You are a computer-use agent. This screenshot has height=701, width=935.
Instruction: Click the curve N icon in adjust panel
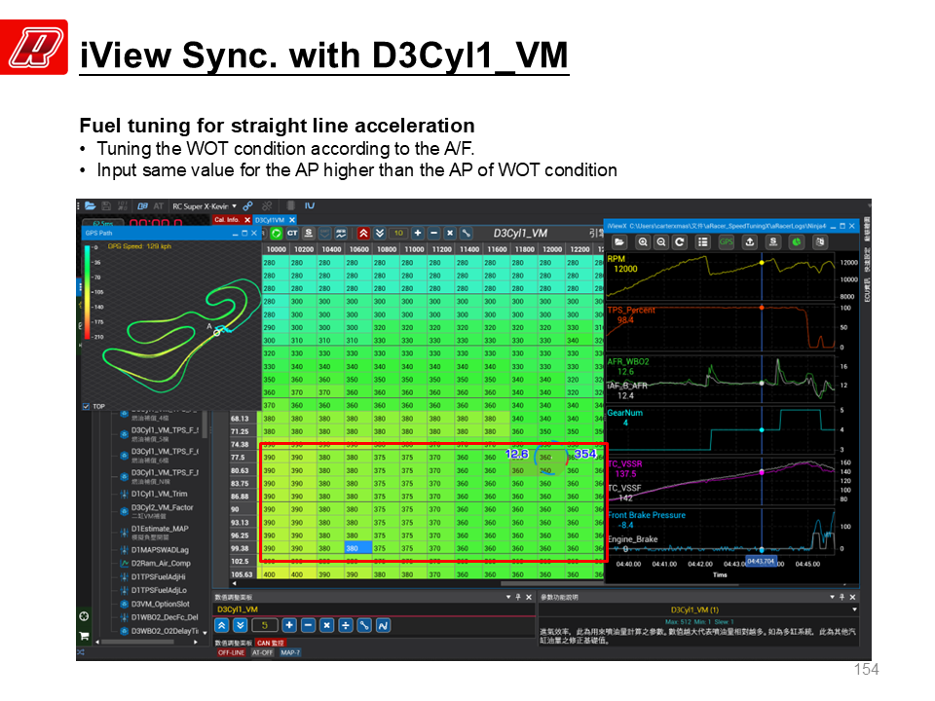coord(383,625)
